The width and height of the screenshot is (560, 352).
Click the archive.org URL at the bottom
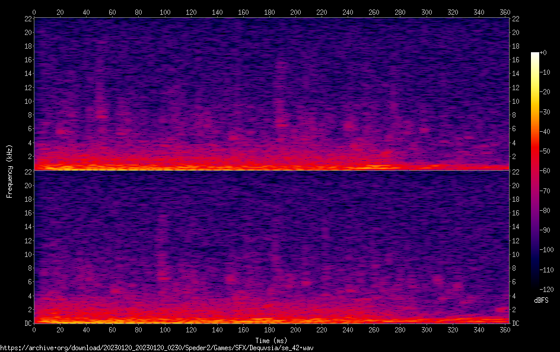157,347
